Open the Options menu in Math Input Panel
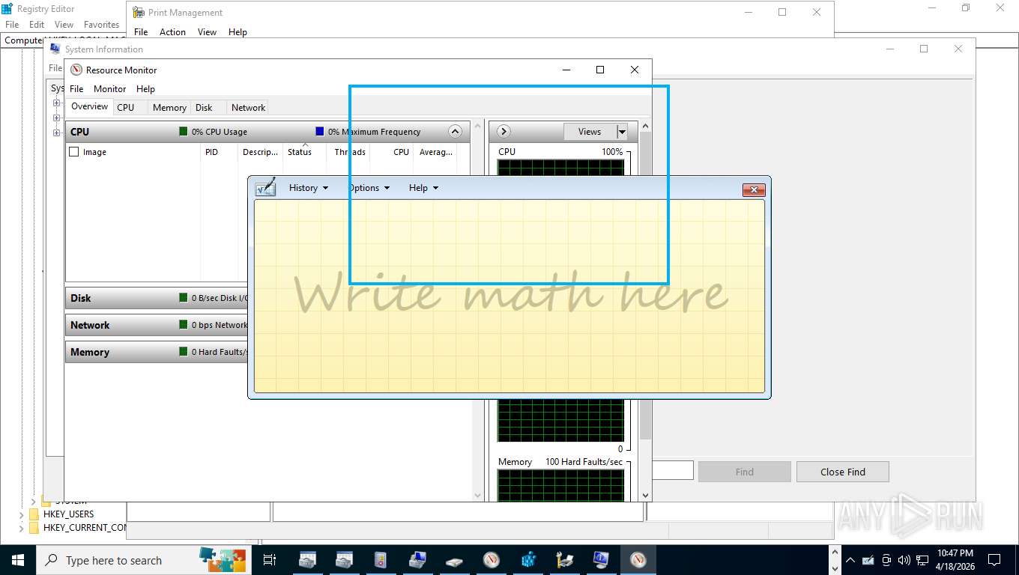Screen dimensions: 1019x575 [369, 188]
